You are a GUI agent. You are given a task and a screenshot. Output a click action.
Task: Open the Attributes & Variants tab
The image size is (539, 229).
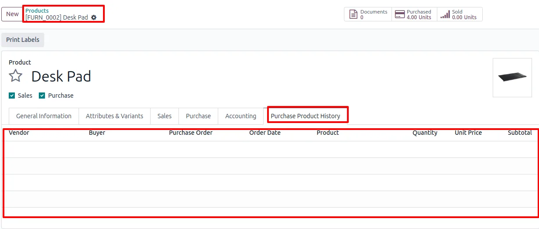point(114,116)
